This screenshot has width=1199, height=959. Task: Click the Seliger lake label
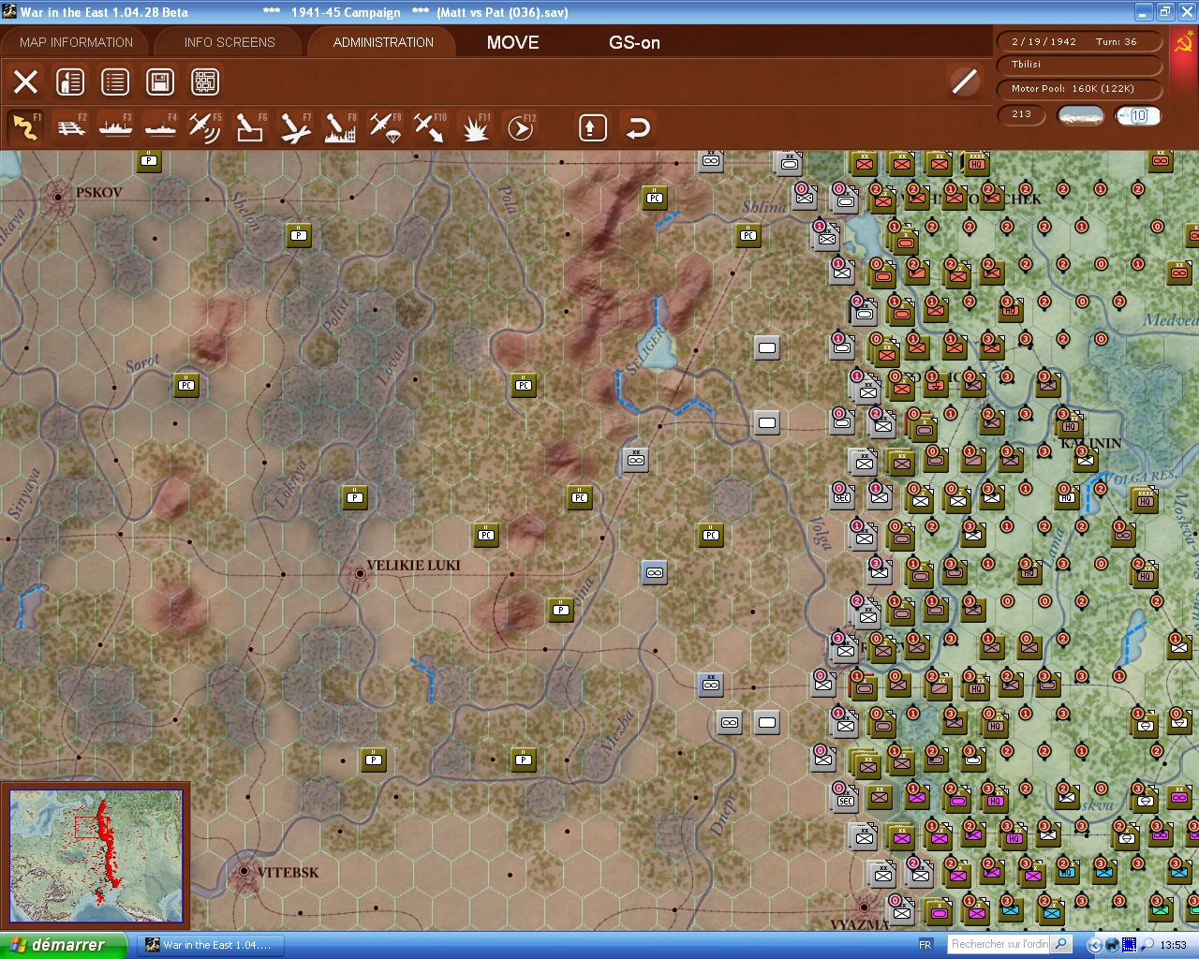(x=647, y=351)
